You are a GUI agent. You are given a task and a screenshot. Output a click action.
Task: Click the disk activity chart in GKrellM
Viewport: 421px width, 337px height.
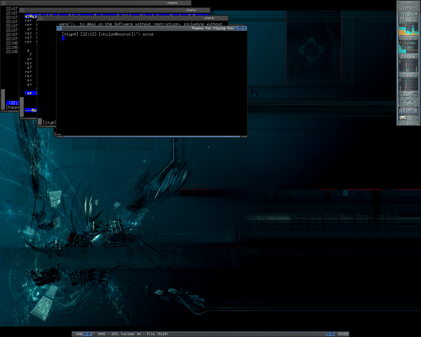[x=408, y=85]
